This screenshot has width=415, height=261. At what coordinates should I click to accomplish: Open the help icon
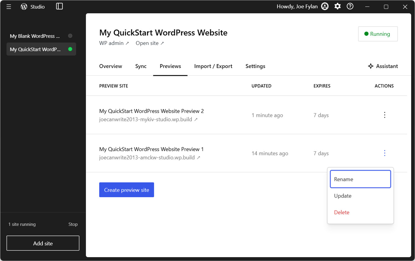pyautogui.click(x=350, y=6)
